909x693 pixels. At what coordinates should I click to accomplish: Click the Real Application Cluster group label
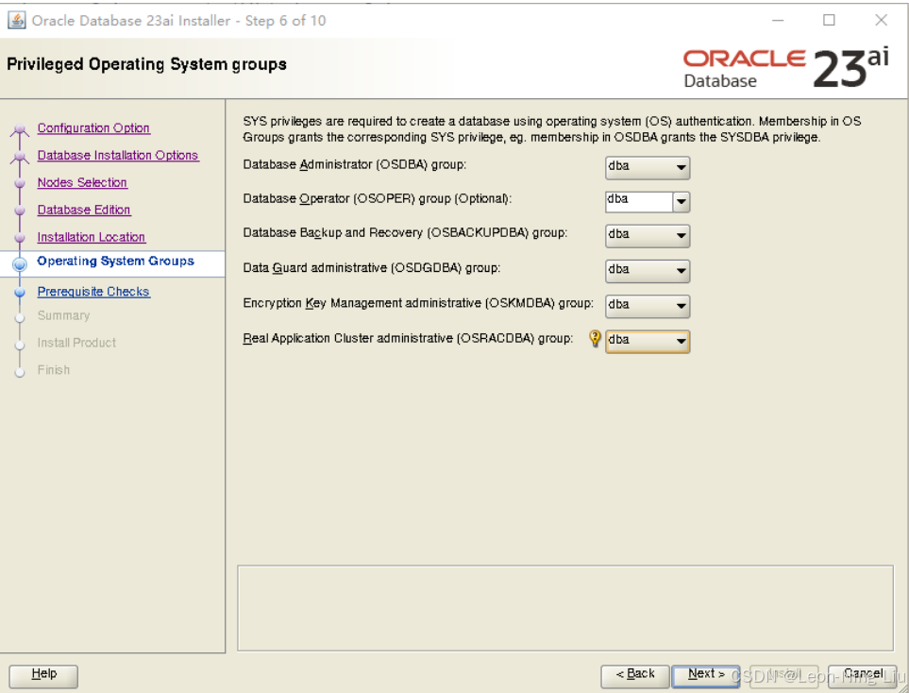pos(408,339)
